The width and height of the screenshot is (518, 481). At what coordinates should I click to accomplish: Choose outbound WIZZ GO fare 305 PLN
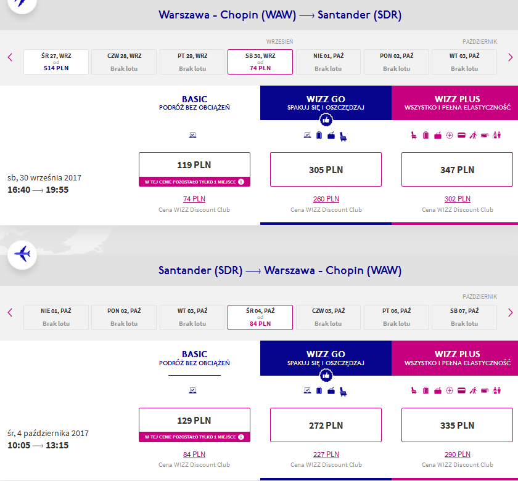pos(326,169)
